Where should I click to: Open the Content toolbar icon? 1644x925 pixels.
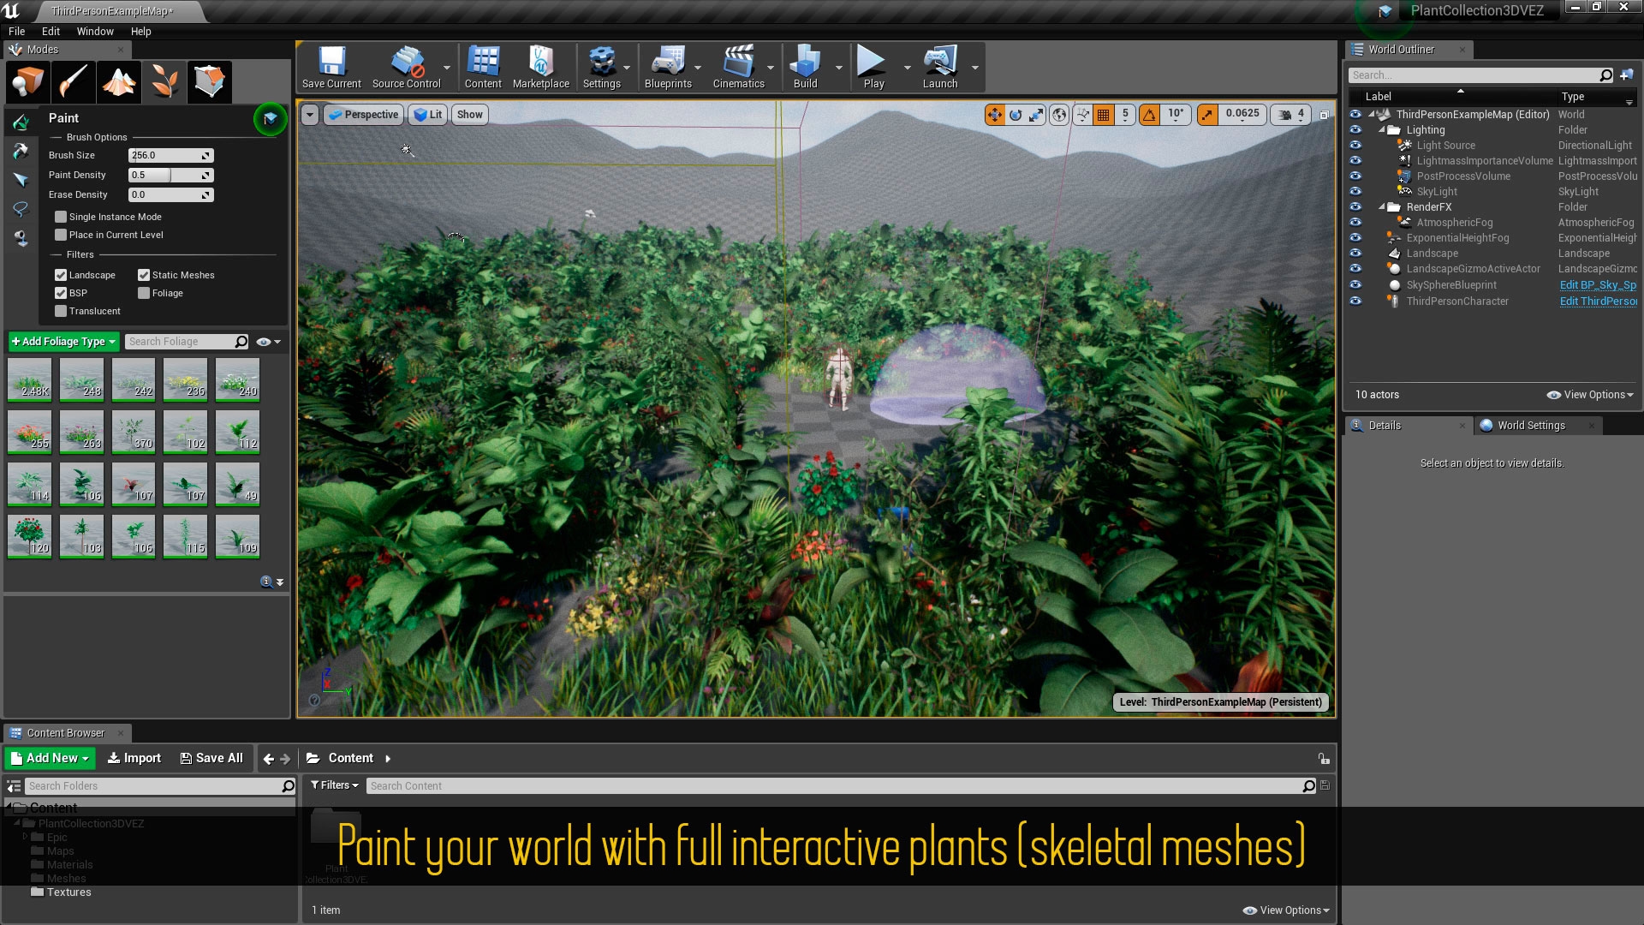[483, 68]
